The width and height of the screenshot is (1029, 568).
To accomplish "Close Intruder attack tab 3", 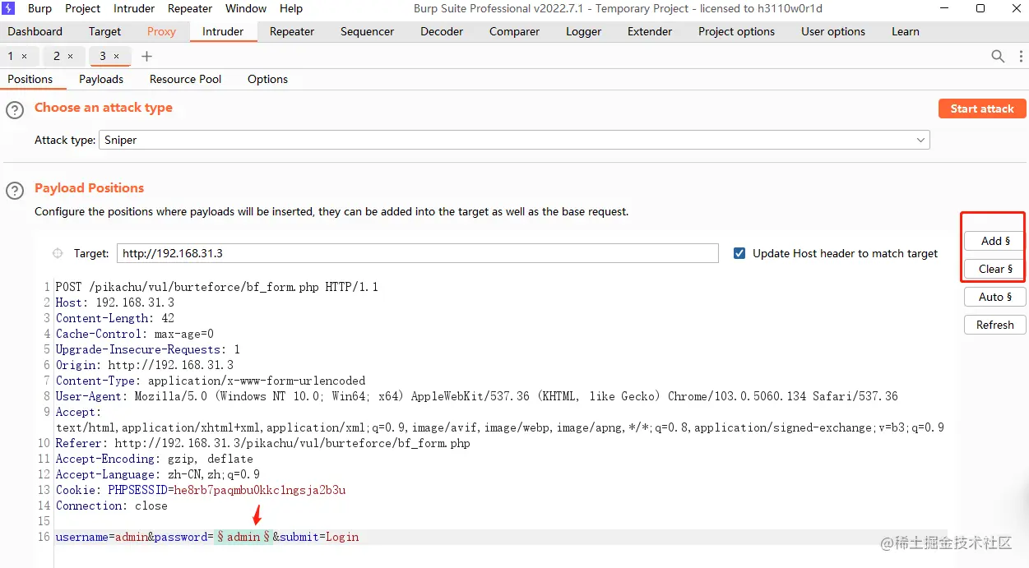I will [117, 56].
